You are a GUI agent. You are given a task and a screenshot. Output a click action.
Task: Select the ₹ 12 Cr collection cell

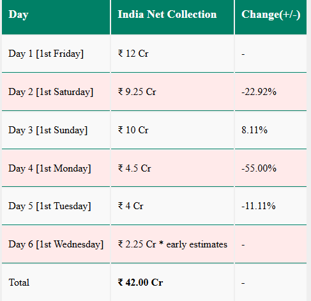coord(172,54)
